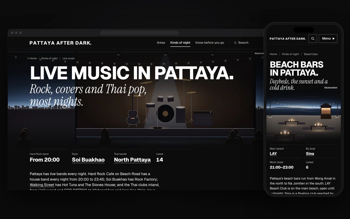
Task: Open the North Pattaya link
Action: [132, 160]
